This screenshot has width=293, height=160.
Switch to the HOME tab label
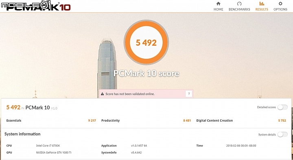(218, 9)
